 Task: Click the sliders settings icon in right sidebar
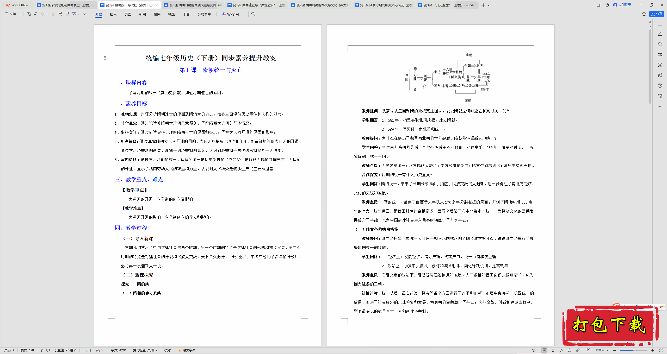point(660,54)
